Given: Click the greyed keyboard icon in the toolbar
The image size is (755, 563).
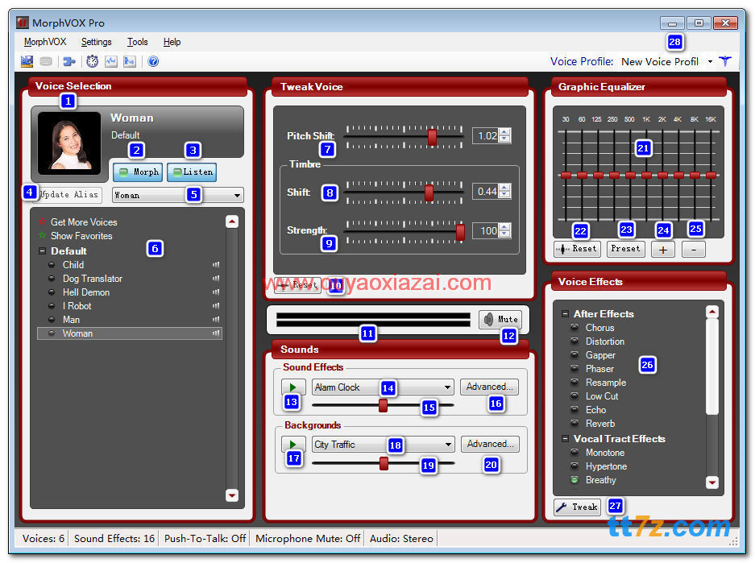Looking at the screenshot, I should pos(46,61).
